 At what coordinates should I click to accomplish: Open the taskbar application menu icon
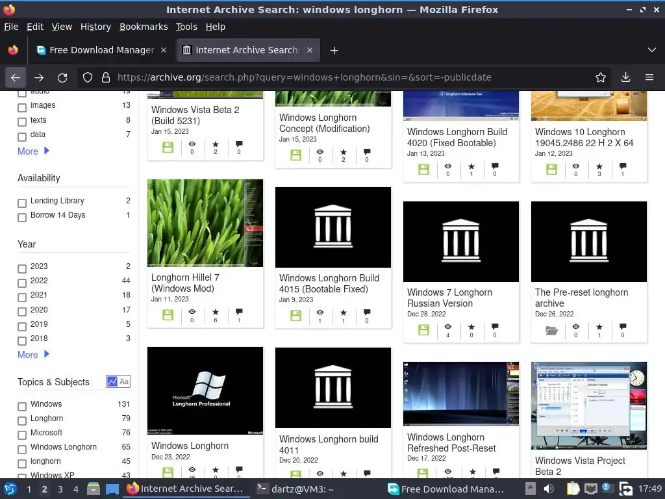coord(10,489)
